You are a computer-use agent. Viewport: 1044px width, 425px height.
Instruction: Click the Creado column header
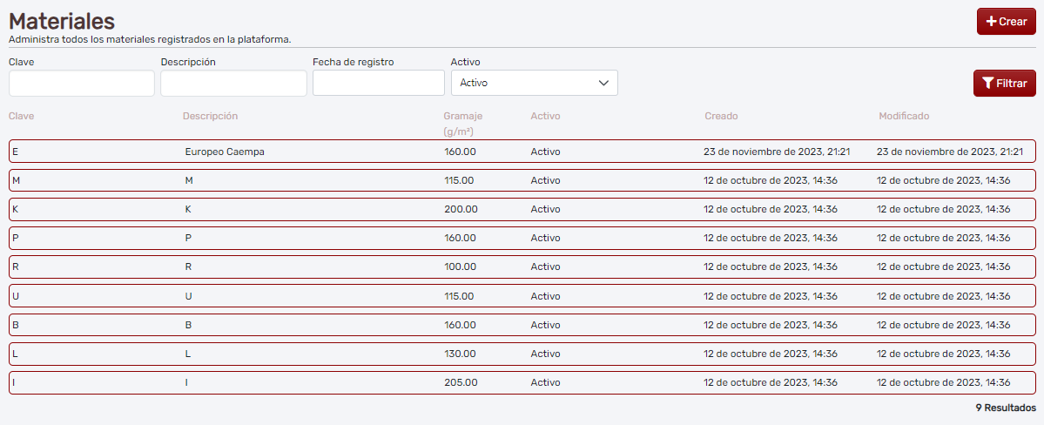coord(721,116)
